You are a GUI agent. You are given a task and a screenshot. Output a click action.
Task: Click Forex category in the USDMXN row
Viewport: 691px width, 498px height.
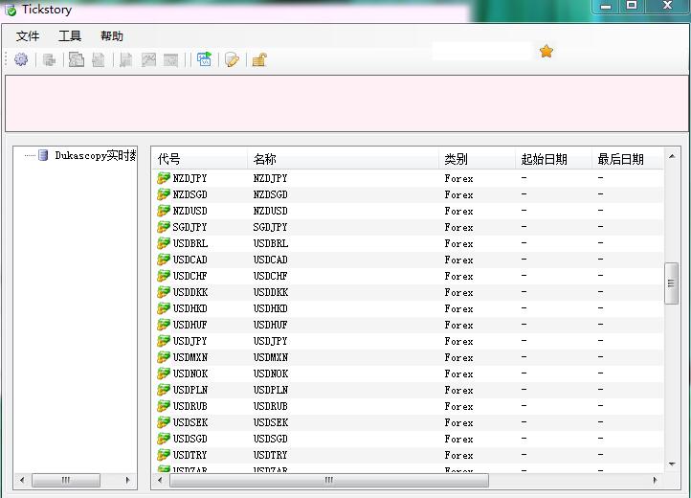point(458,357)
